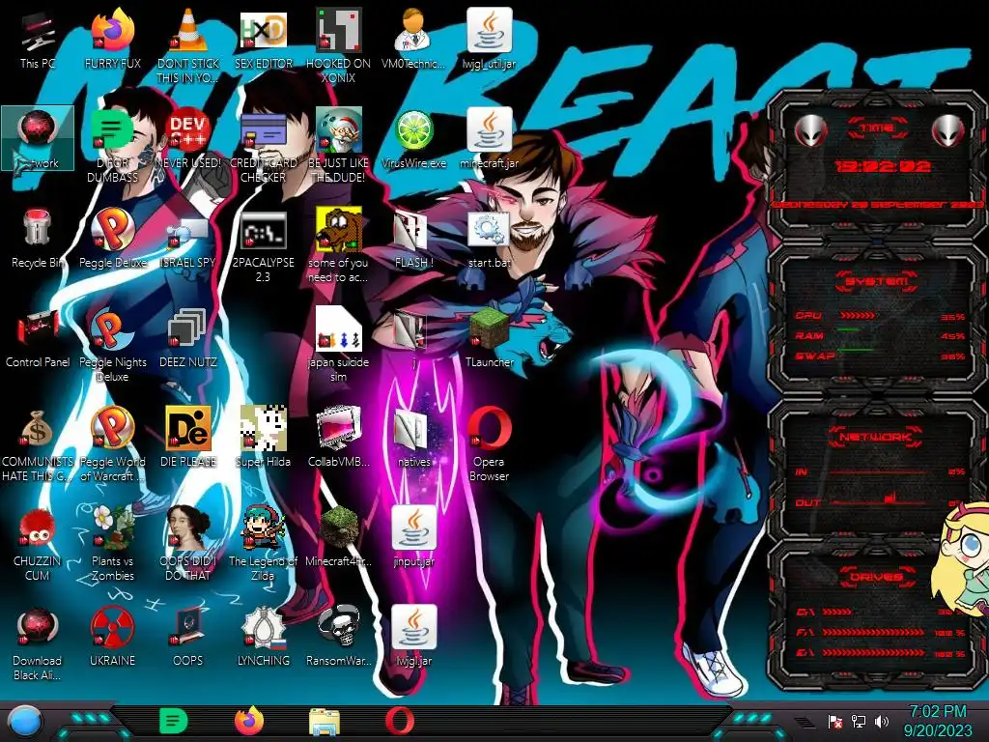Open the Start orb on the taskbar
Viewport: 989px width, 742px height.
[x=25, y=721]
